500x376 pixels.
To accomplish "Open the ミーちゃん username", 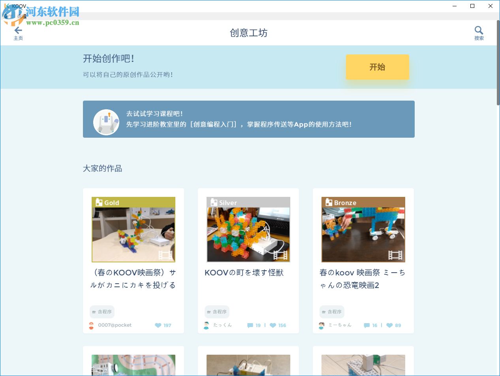I will pyautogui.click(x=340, y=325).
